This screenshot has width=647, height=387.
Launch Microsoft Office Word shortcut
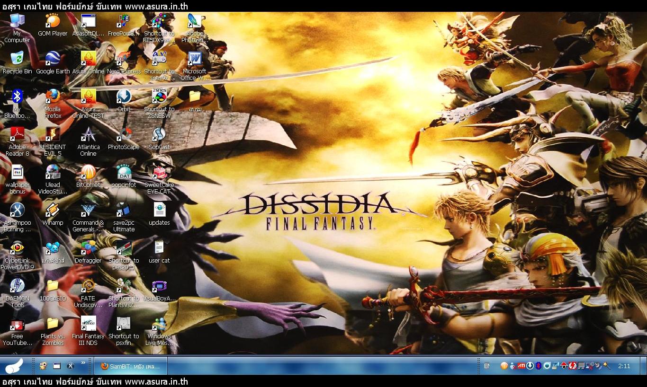point(195,66)
